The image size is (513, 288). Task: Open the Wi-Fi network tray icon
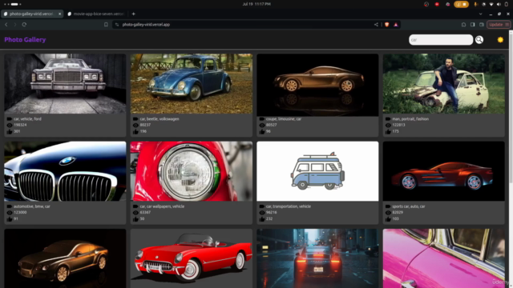point(491,4)
